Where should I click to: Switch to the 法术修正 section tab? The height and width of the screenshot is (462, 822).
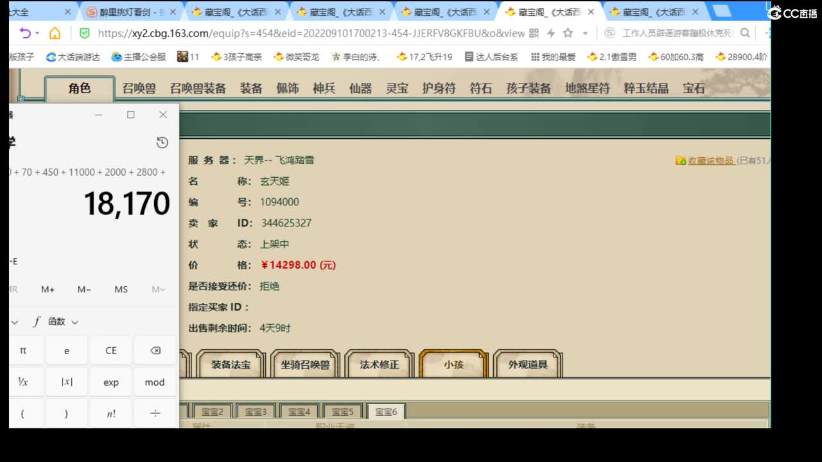coord(380,364)
